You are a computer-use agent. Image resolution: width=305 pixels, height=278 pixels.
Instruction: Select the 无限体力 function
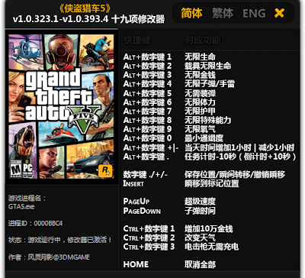click(x=200, y=102)
